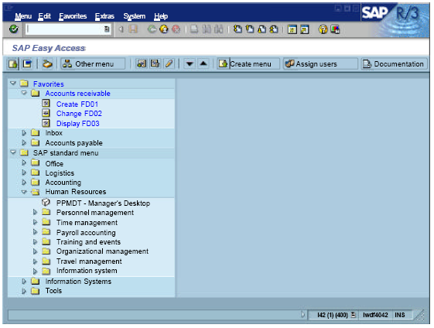Collapse the SAP standard menu node

click(13, 152)
